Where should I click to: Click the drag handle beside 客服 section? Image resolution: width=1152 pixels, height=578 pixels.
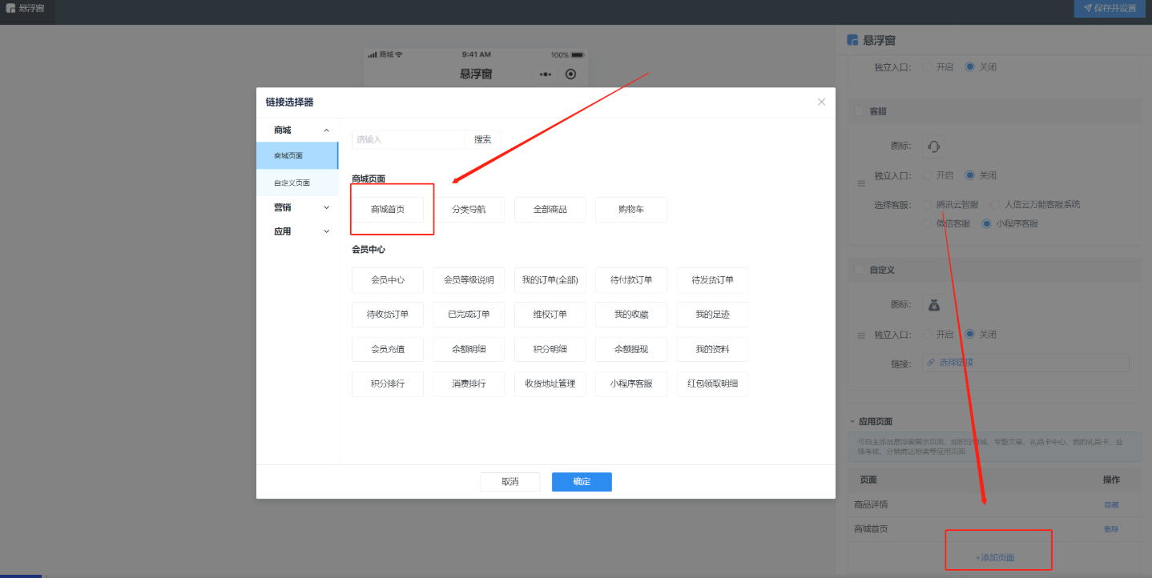click(x=861, y=183)
